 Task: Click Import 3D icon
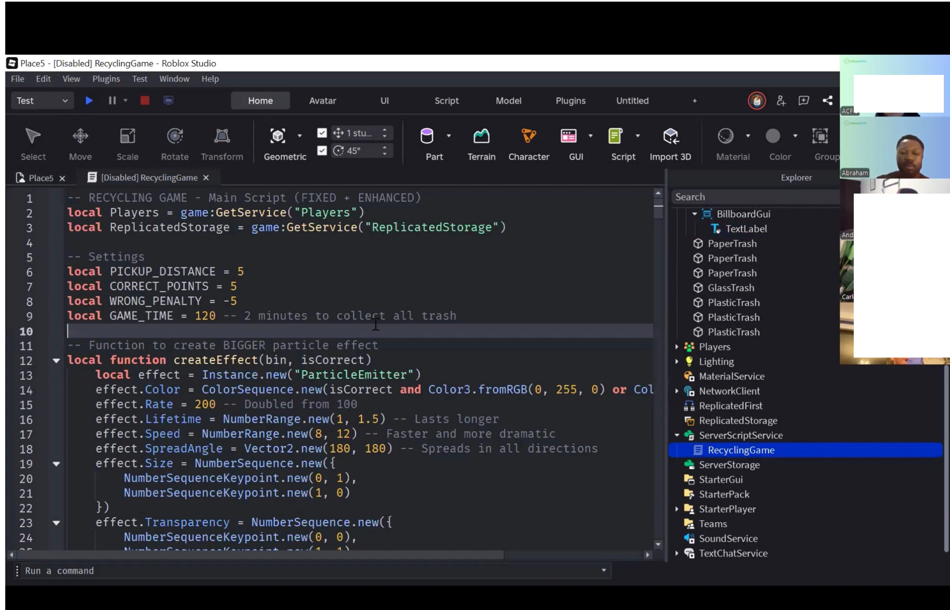pyautogui.click(x=670, y=136)
